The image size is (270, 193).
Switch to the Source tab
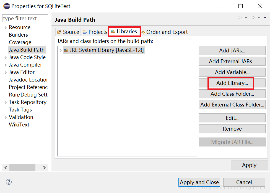[68, 32]
